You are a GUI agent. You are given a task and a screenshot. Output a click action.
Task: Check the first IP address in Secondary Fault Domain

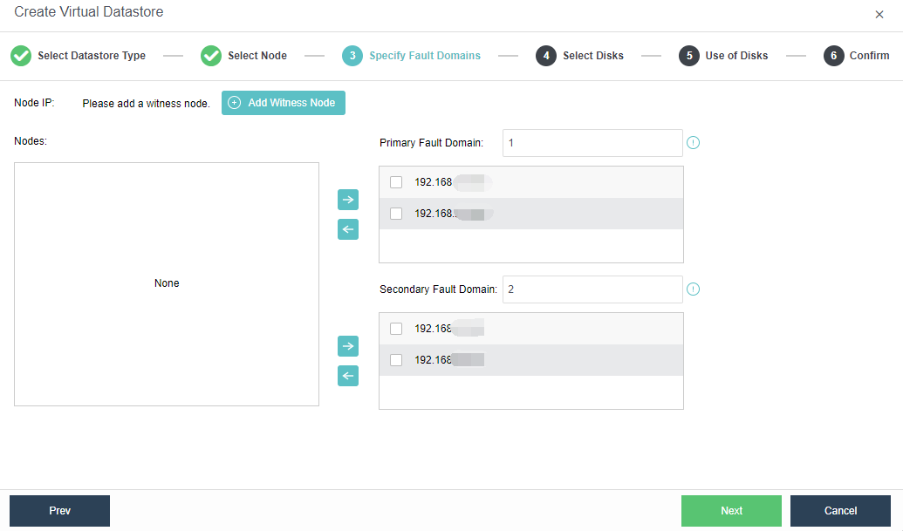pyautogui.click(x=397, y=329)
